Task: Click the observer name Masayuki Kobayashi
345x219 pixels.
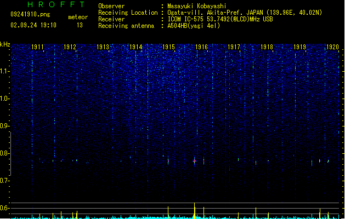Action: point(197,6)
